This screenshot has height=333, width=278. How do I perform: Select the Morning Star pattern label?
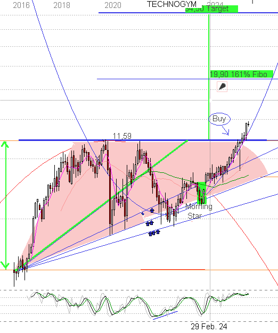(x=199, y=211)
